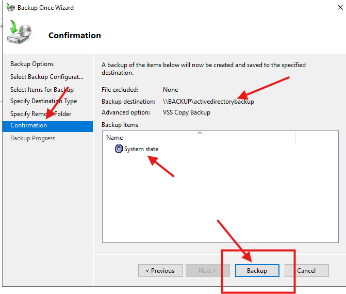Start the backup with the Backup button
The image size is (346, 294).
257,271
